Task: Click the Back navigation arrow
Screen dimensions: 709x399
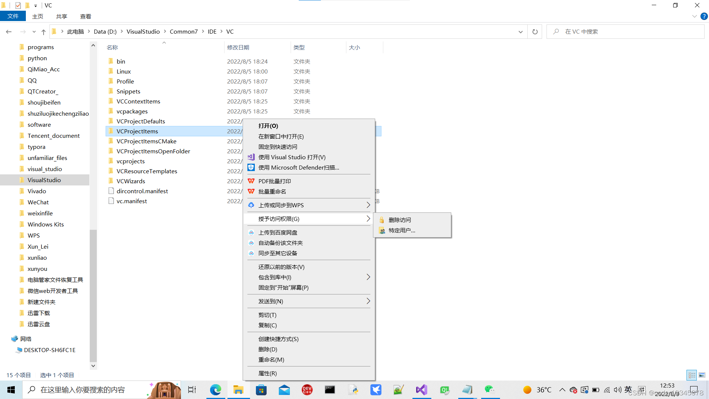Action: [x=9, y=32]
